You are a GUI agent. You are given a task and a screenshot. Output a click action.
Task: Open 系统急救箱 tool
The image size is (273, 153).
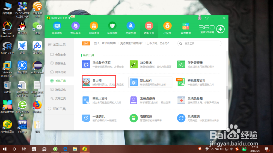click(x=198, y=100)
